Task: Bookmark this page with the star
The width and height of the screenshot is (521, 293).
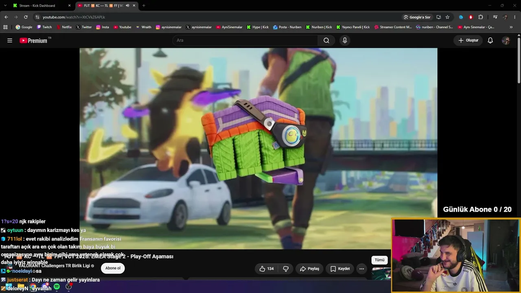Action: pyautogui.click(x=447, y=17)
